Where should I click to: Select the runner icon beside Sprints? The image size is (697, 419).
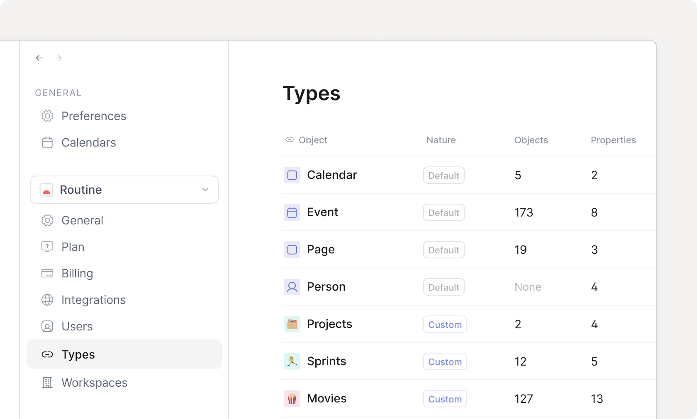click(292, 361)
